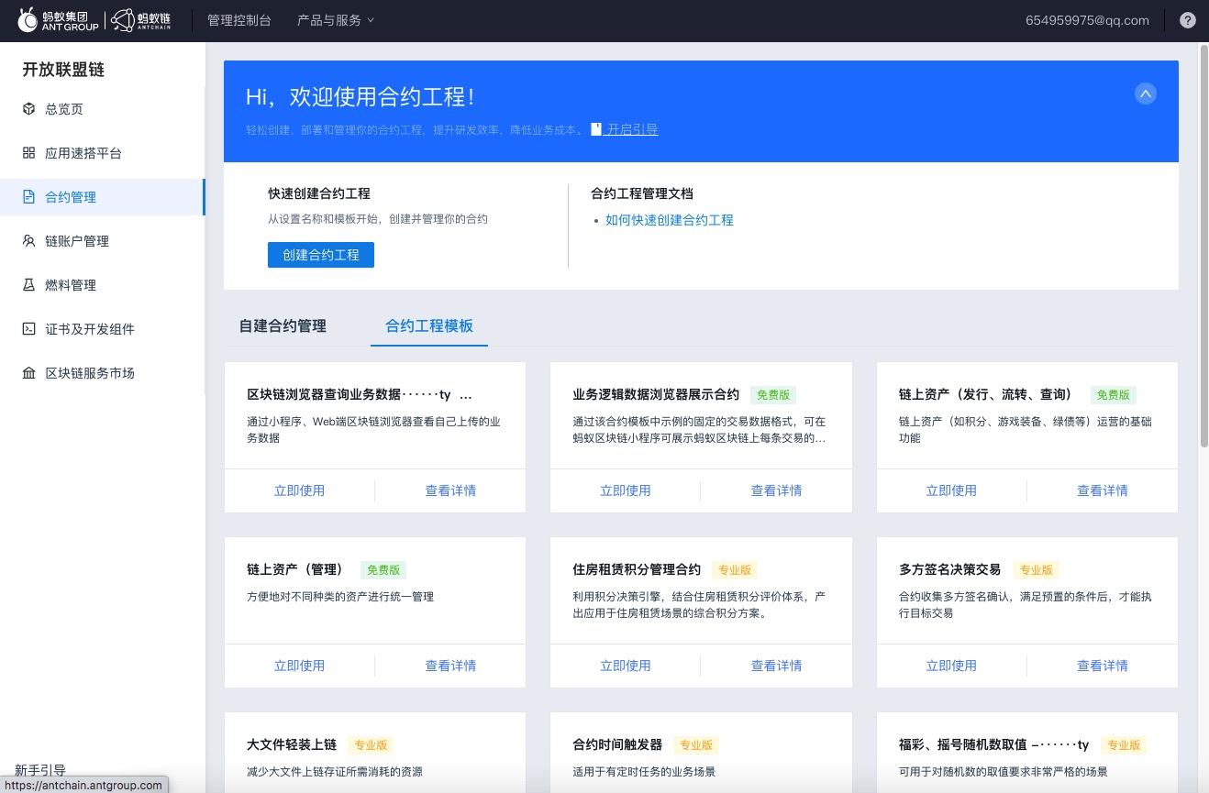Click the 开启引导 document icon
This screenshot has height=793, width=1209.
pos(596,129)
